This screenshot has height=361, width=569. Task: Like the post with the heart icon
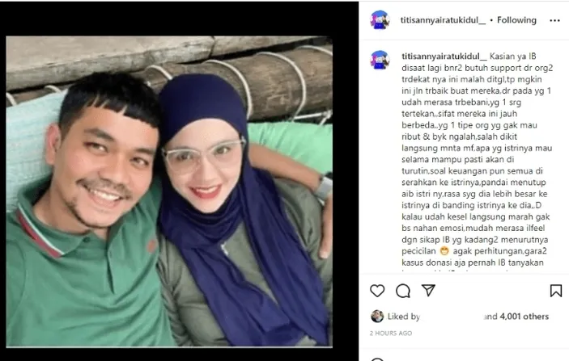pos(377,291)
